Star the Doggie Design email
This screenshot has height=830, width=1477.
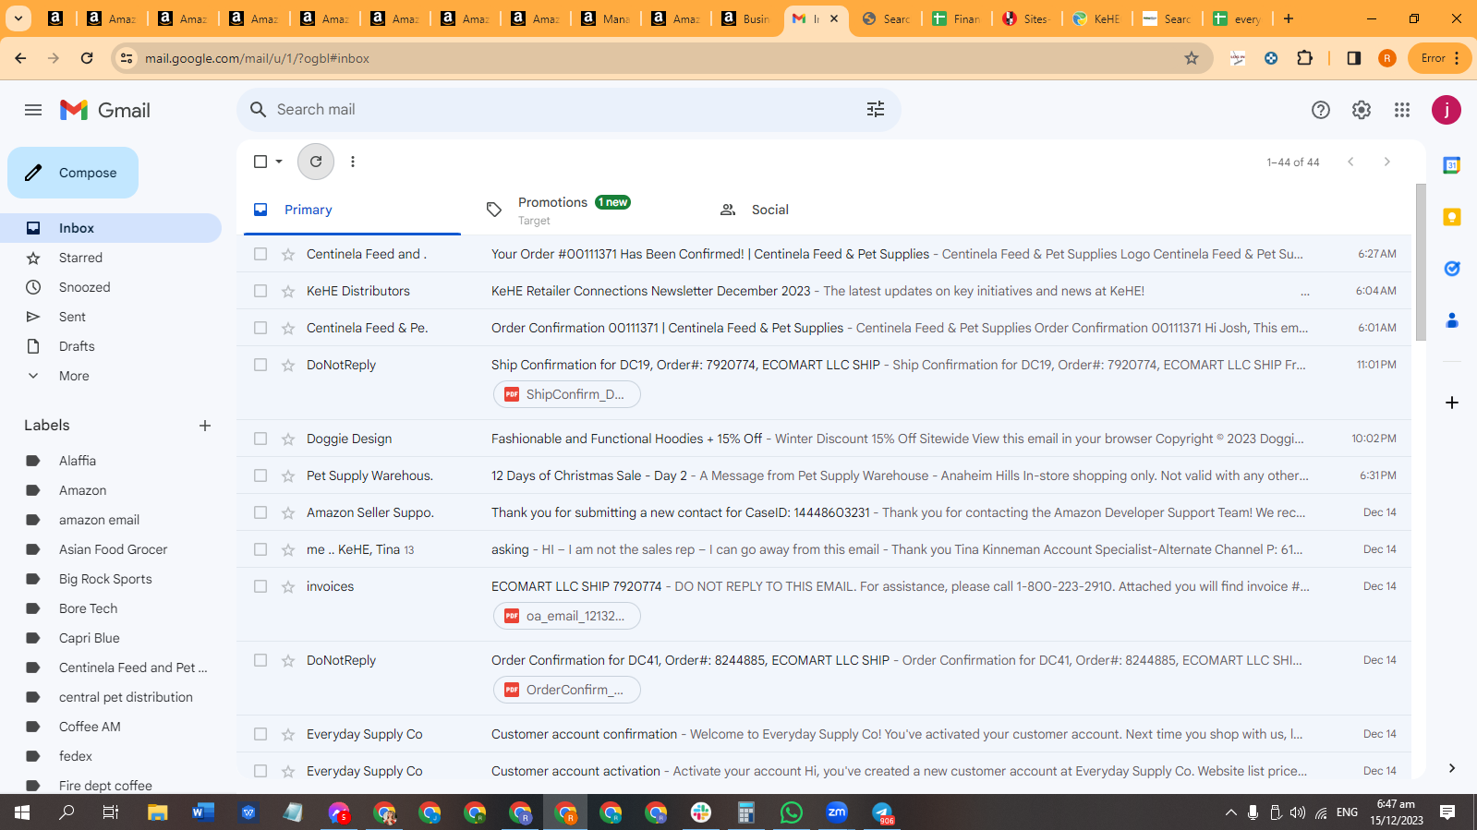pos(288,439)
